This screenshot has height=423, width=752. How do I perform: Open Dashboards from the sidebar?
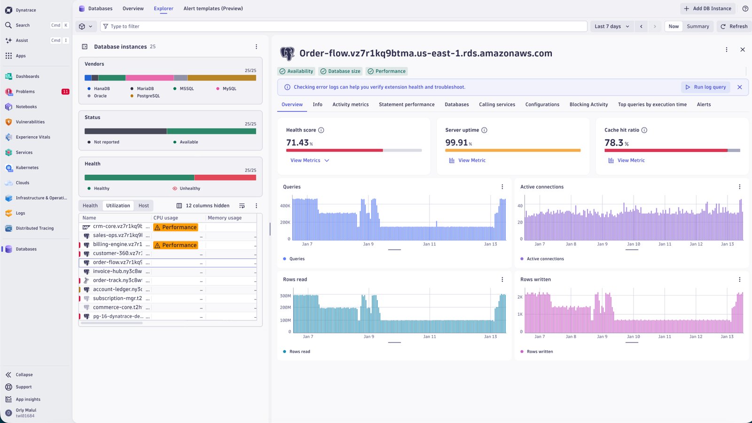27,76
